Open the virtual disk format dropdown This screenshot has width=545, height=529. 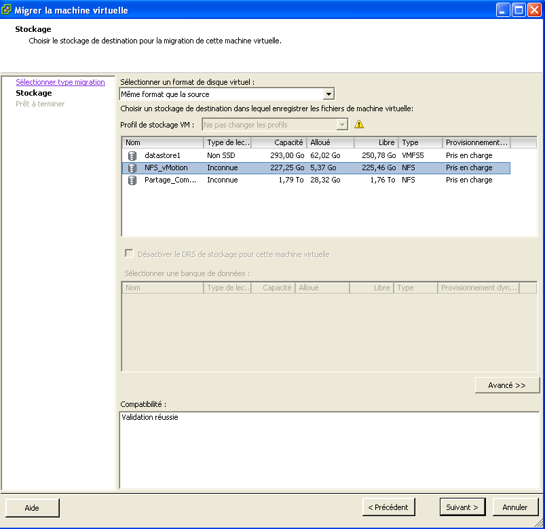point(328,94)
